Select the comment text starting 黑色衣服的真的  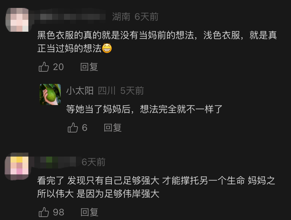click(157, 42)
